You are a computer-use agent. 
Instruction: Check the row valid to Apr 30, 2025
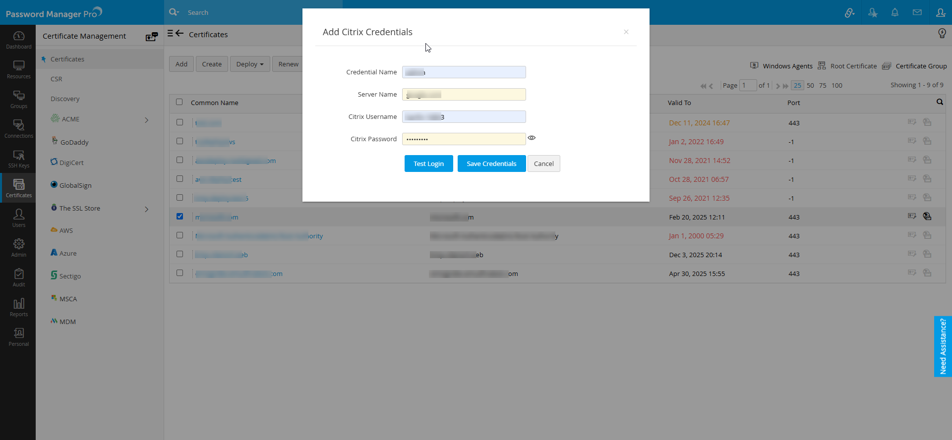(x=179, y=273)
